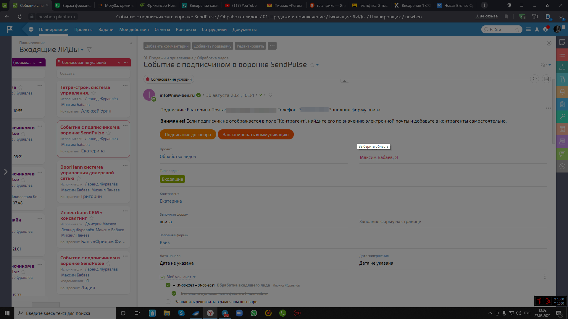Uncheck 'Выложить аудиозапись' checklist item

pyautogui.click(x=174, y=293)
